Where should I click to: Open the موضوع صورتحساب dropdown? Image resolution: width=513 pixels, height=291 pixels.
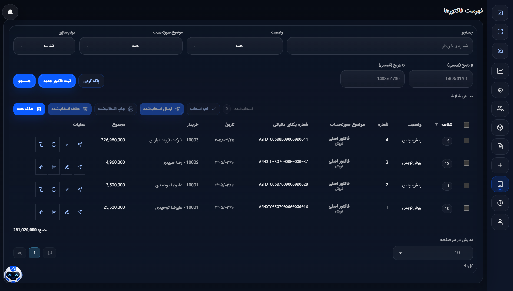click(131, 46)
